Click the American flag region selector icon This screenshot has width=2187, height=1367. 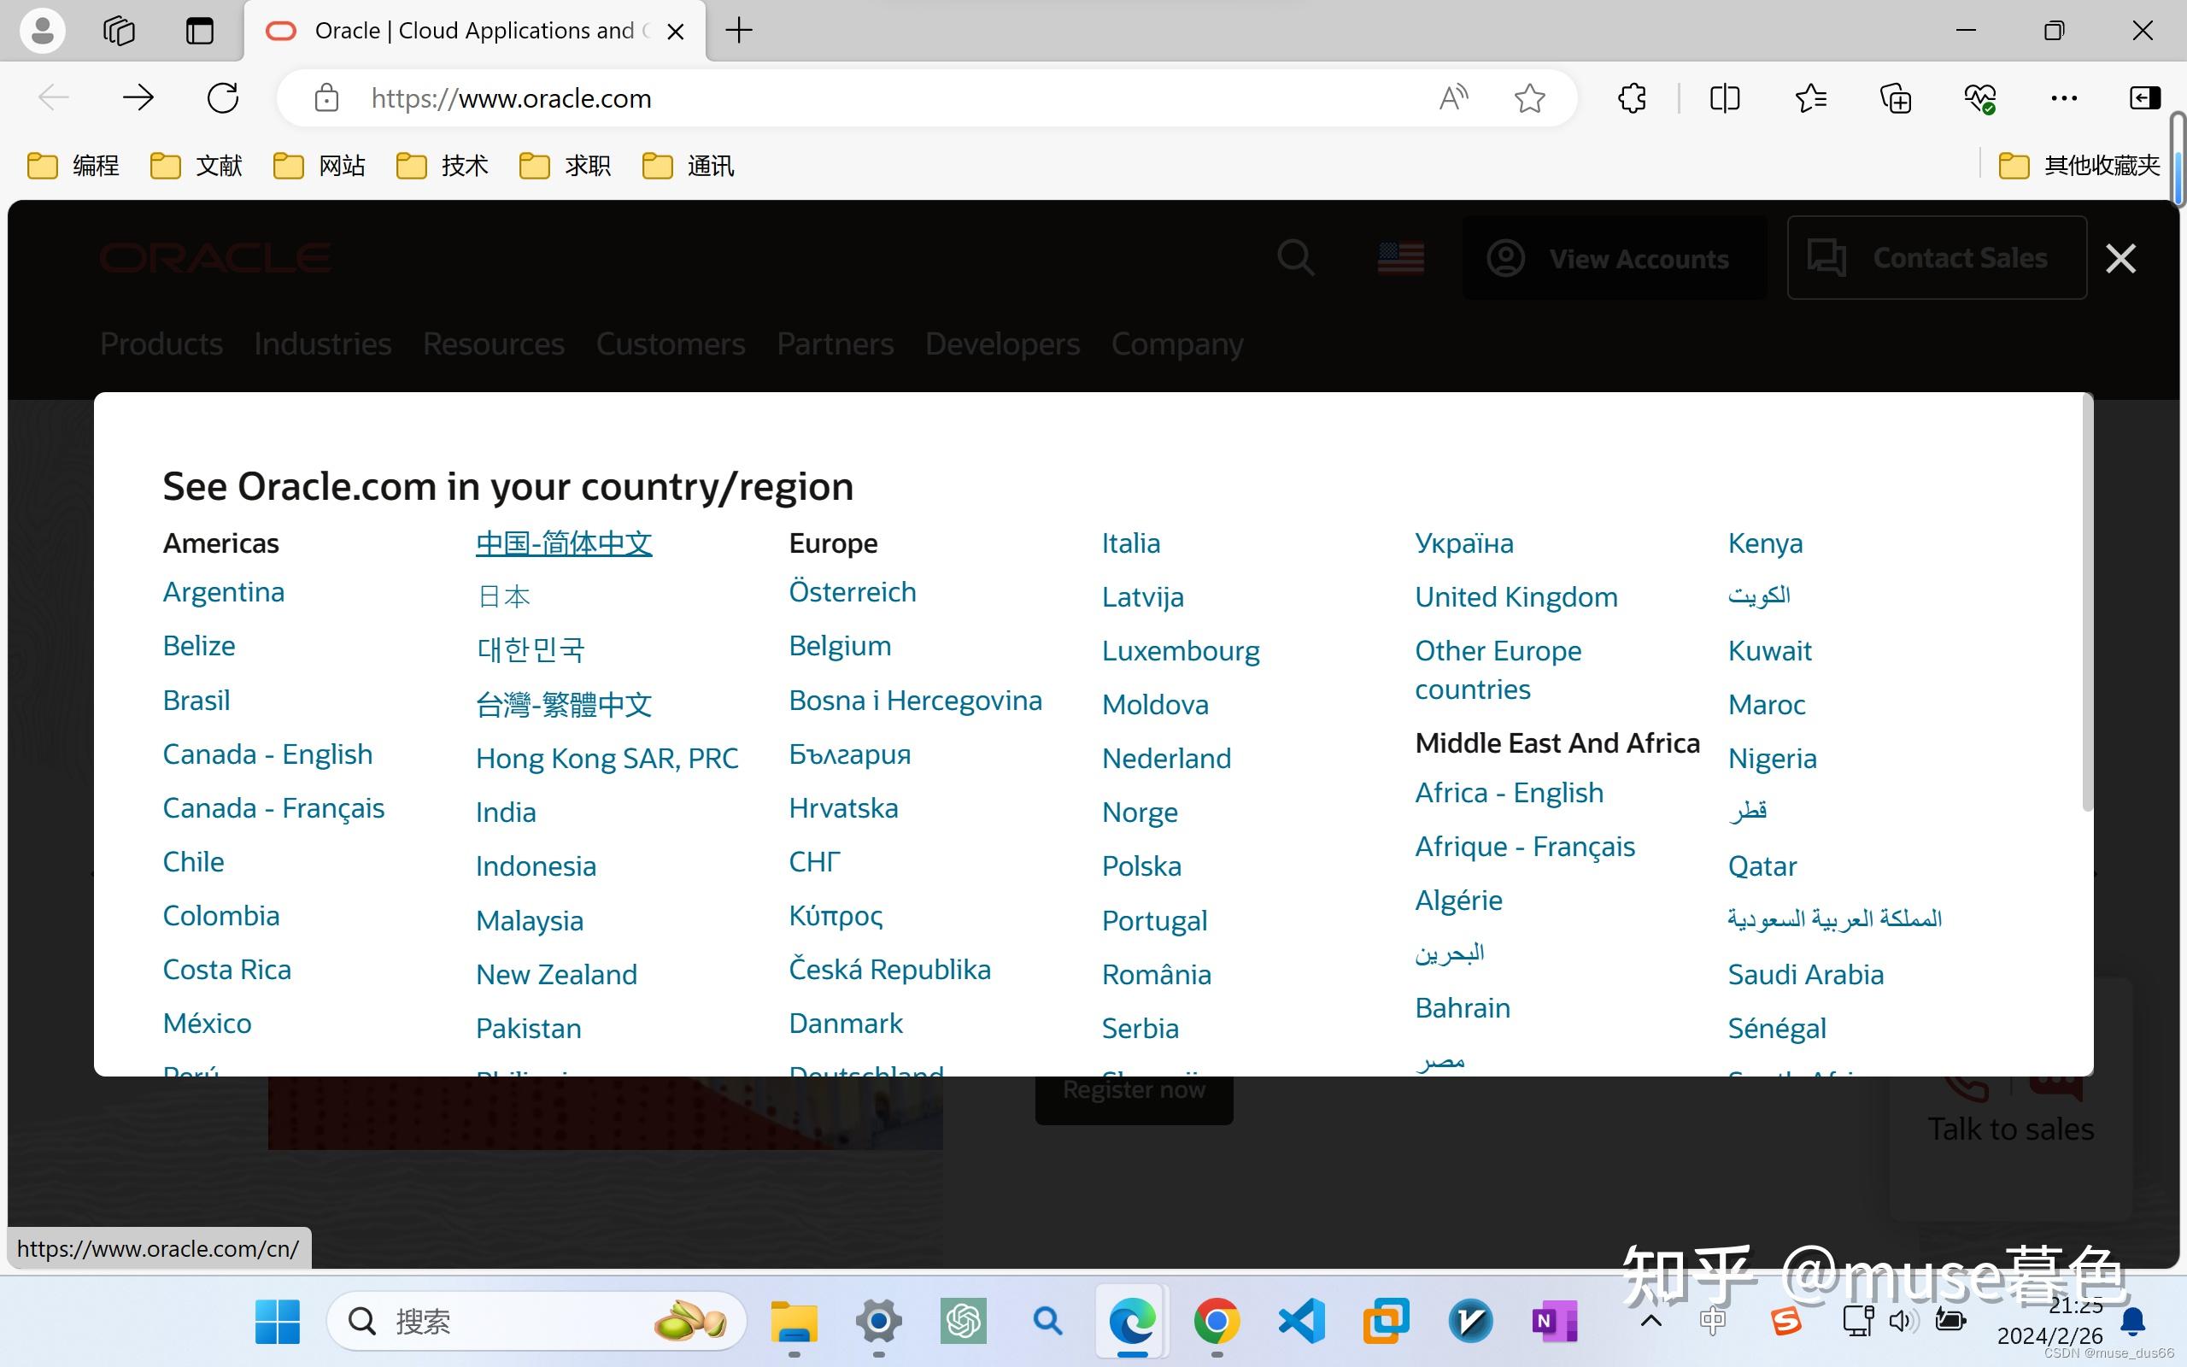(x=1400, y=258)
